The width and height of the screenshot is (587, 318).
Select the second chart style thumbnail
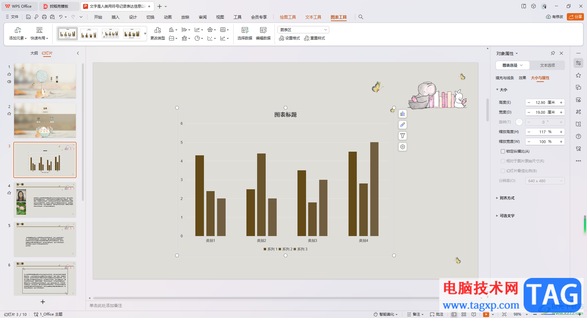pos(89,34)
